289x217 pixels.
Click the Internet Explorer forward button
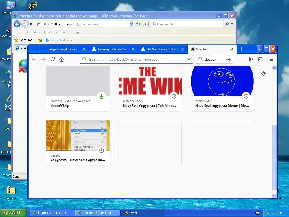(25, 24)
